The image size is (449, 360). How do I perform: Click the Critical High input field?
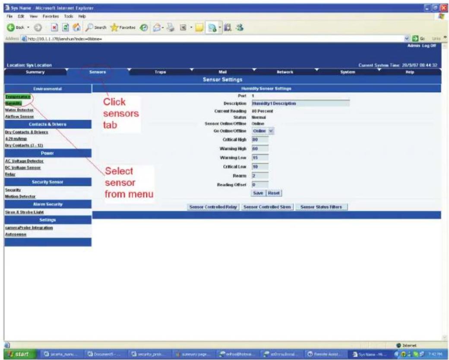(260, 140)
